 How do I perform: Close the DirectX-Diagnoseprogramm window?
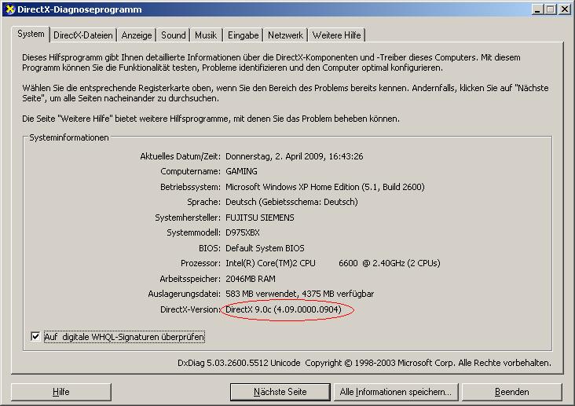click(x=565, y=9)
